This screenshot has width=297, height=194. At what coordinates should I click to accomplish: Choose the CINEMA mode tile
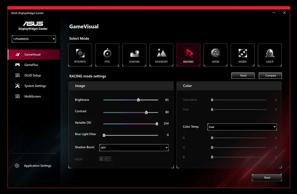point(134,55)
